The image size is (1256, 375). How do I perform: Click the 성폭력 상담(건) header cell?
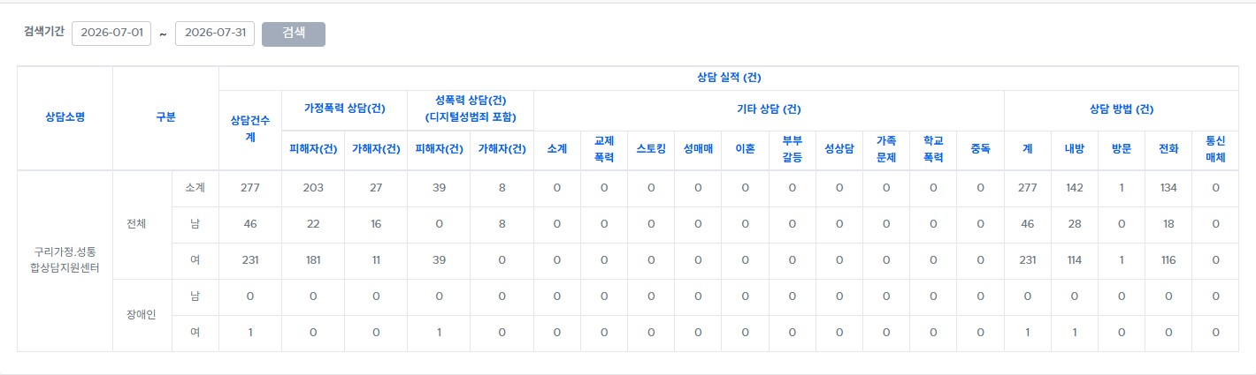tap(471, 109)
